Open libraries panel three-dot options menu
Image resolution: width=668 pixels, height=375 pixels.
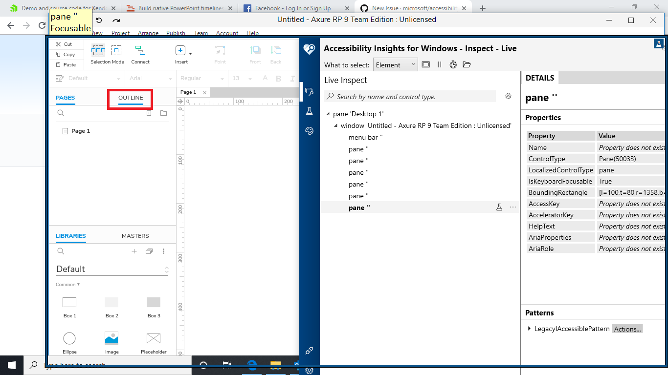pos(163,251)
